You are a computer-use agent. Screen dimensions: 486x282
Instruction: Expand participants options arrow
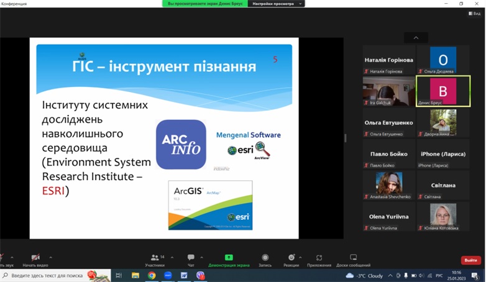172,257
